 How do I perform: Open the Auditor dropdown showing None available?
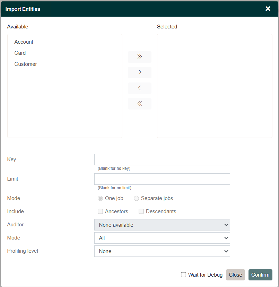(162, 225)
